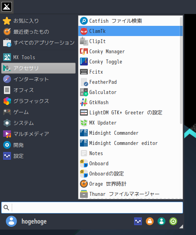
Task: Open ClipIt clipboard manager icon
Action: 84,41
